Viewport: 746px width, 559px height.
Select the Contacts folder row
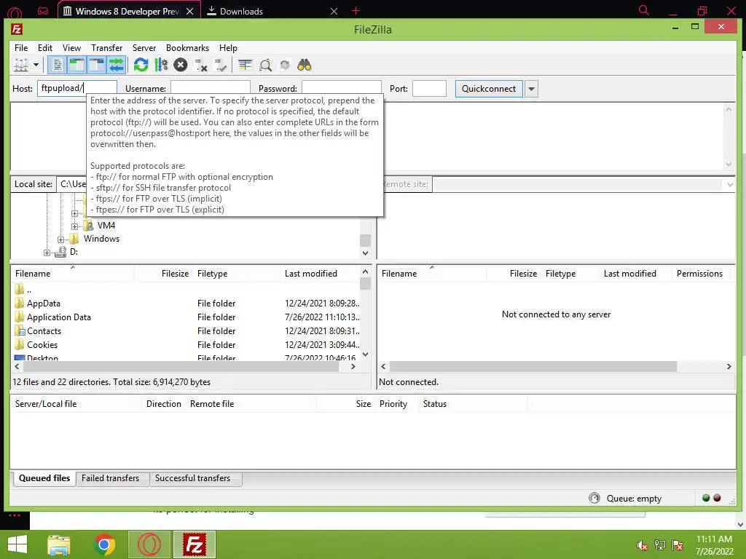pos(186,331)
